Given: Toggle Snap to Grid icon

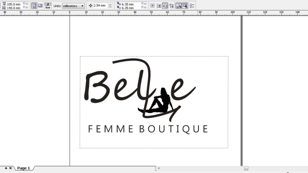Looking at the screenshot, I should coord(152,6).
